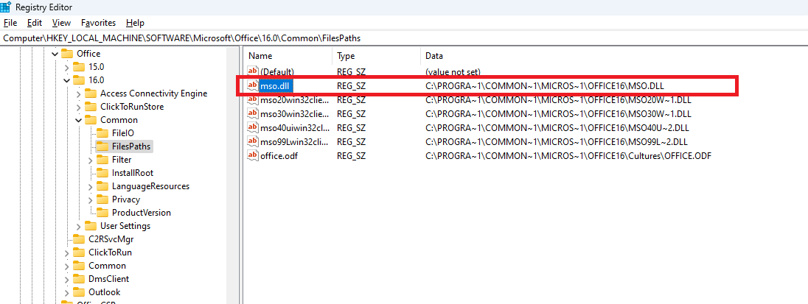The height and width of the screenshot is (304, 808).
Task: Click the (Default) value icon
Action: click(253, 72)
